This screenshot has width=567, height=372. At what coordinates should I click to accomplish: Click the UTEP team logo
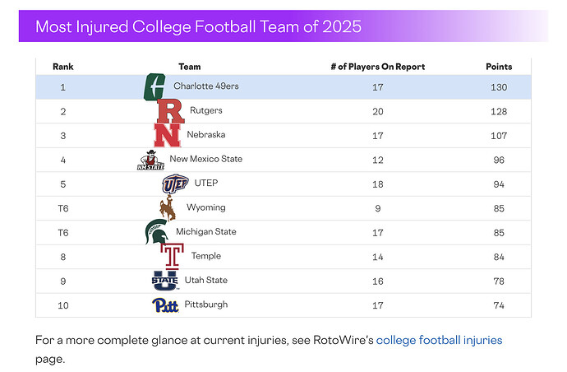tap(175, 184)
